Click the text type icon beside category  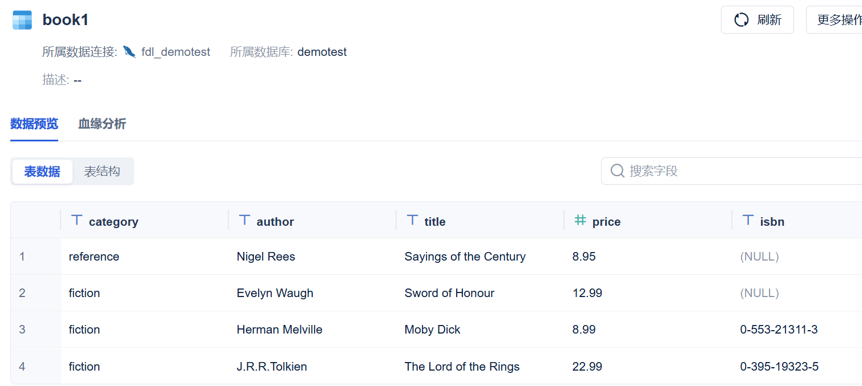[76, 220]
